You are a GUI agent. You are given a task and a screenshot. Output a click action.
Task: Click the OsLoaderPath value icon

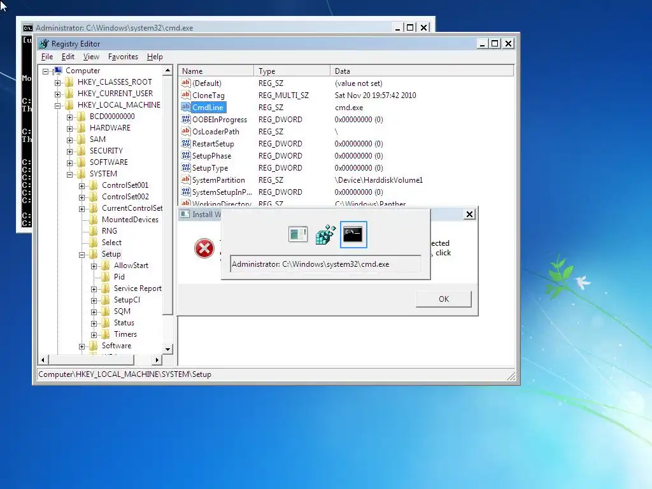186,131
